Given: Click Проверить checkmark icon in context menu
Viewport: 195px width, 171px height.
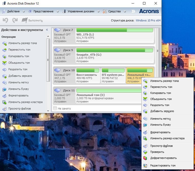Looking at the screenshot, I should click(145, 152).
